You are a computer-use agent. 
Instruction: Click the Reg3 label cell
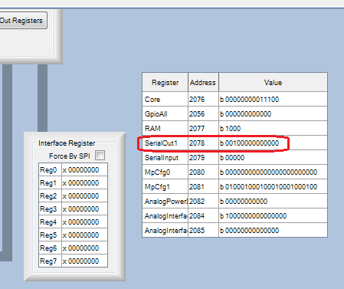point(50,209)
